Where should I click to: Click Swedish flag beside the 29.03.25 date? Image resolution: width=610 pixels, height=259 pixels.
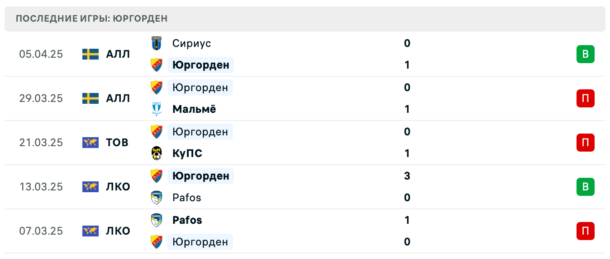(91, 98)
